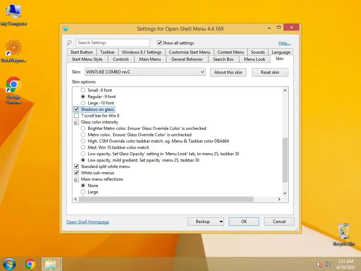Set Main menu reflections to Large
This screenshot has width=361, height=271.
[x=83, y=192]
